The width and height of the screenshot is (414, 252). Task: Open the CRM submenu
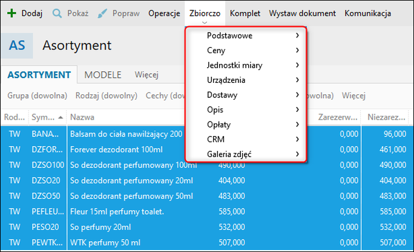pos(246,139)
